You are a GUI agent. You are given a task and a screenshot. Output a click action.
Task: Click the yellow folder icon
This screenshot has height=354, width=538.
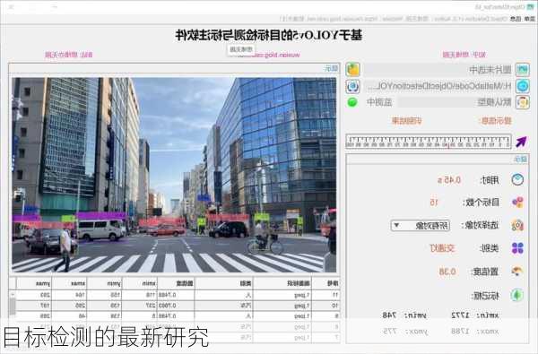(352, 69)
